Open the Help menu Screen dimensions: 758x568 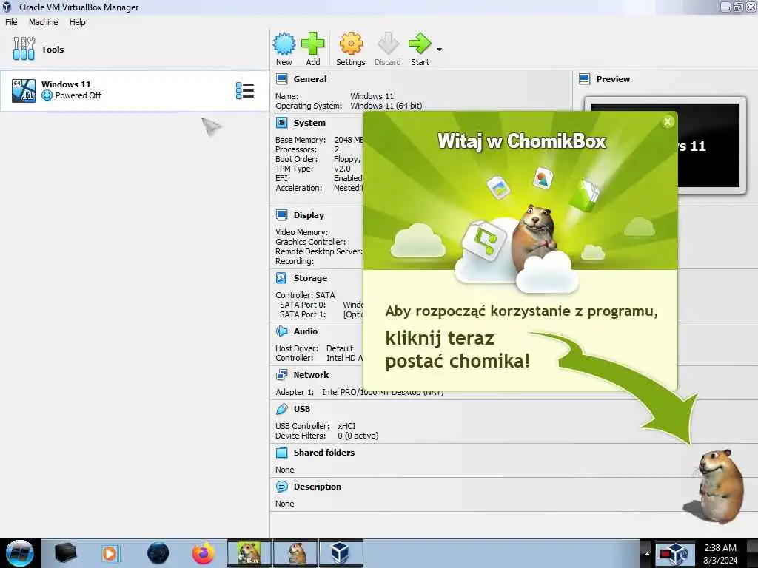[77, 22]
